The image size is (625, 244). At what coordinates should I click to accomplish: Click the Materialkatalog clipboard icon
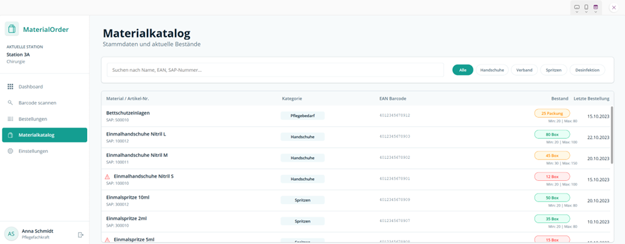pos(11,135)
